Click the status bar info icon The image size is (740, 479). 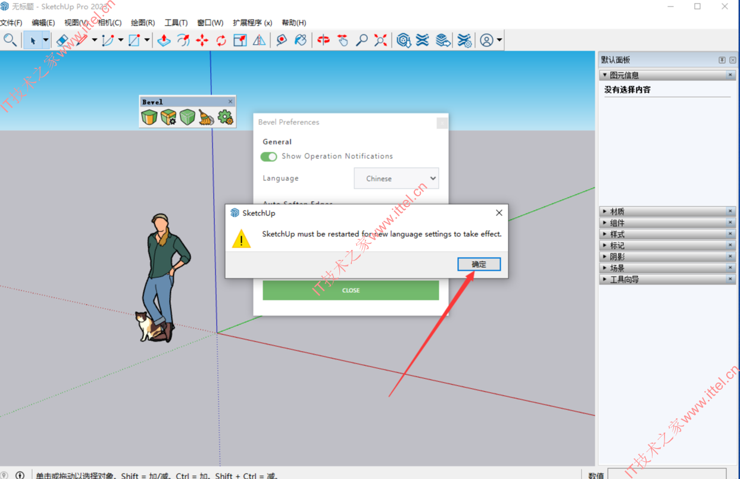pos(20,475)
